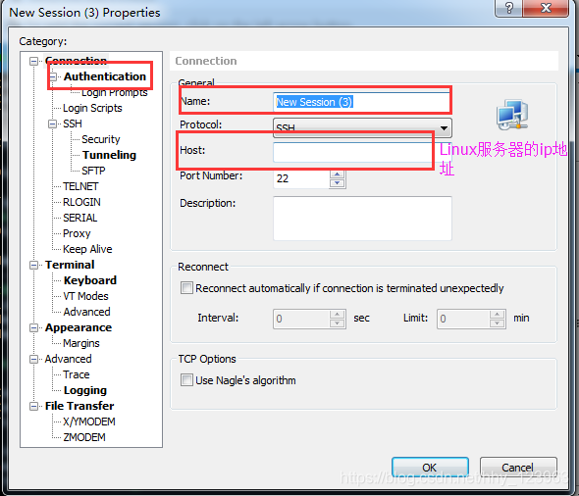The image size is (579, 496).
Task: Open the SFTP settings item
Action: 93,171
